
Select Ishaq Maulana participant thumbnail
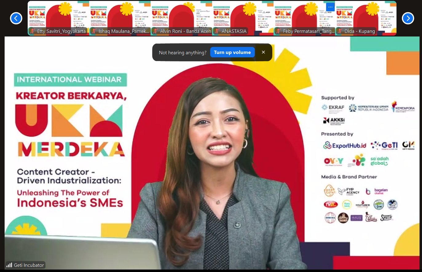[x=120, y=15]
